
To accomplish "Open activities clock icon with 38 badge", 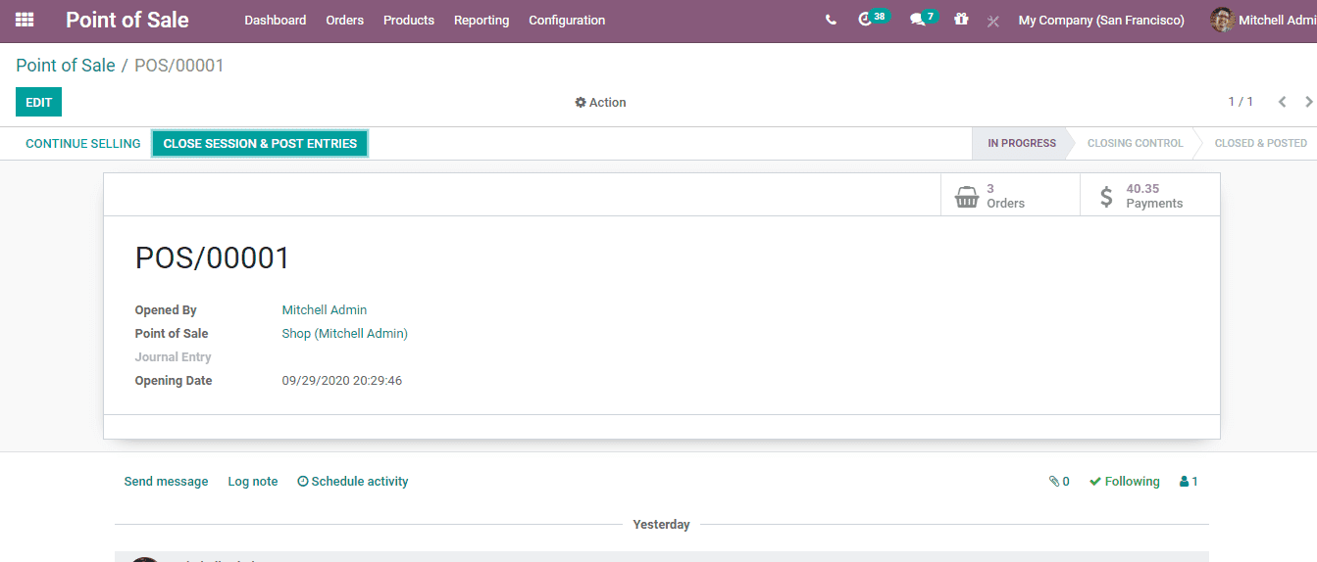I will (x=873, y=19).
